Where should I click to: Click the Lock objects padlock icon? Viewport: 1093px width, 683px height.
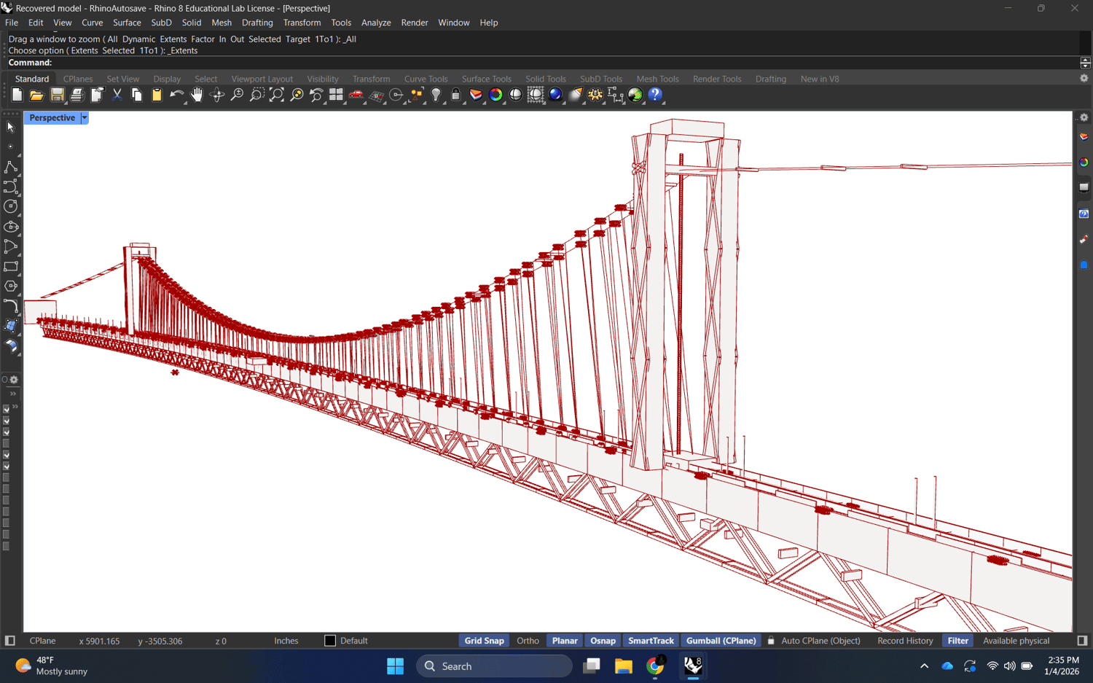tap(455, 95)
